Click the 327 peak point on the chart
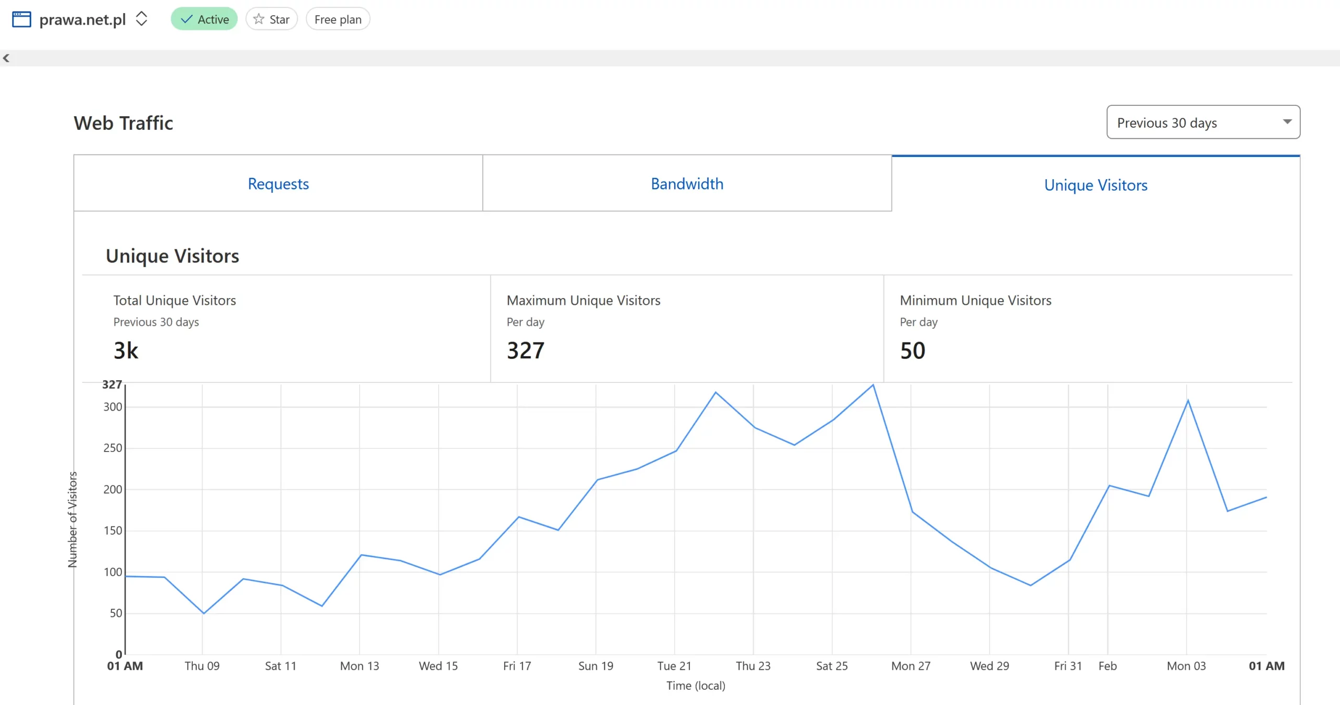The width and height of the screenshot is (1340, 705). [x=873, y=385]
